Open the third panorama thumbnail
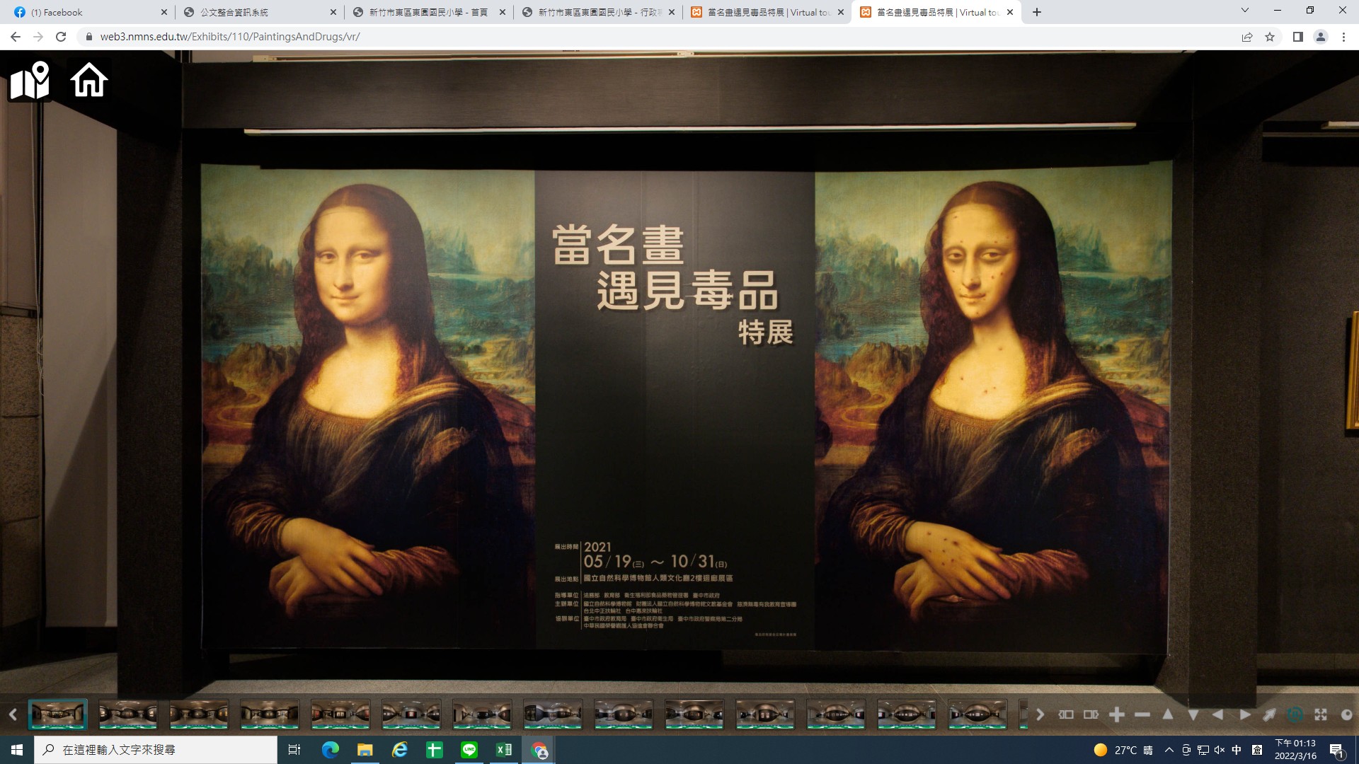The width and height of the screenshot is (1359, 764). click(x=199, y=714)
